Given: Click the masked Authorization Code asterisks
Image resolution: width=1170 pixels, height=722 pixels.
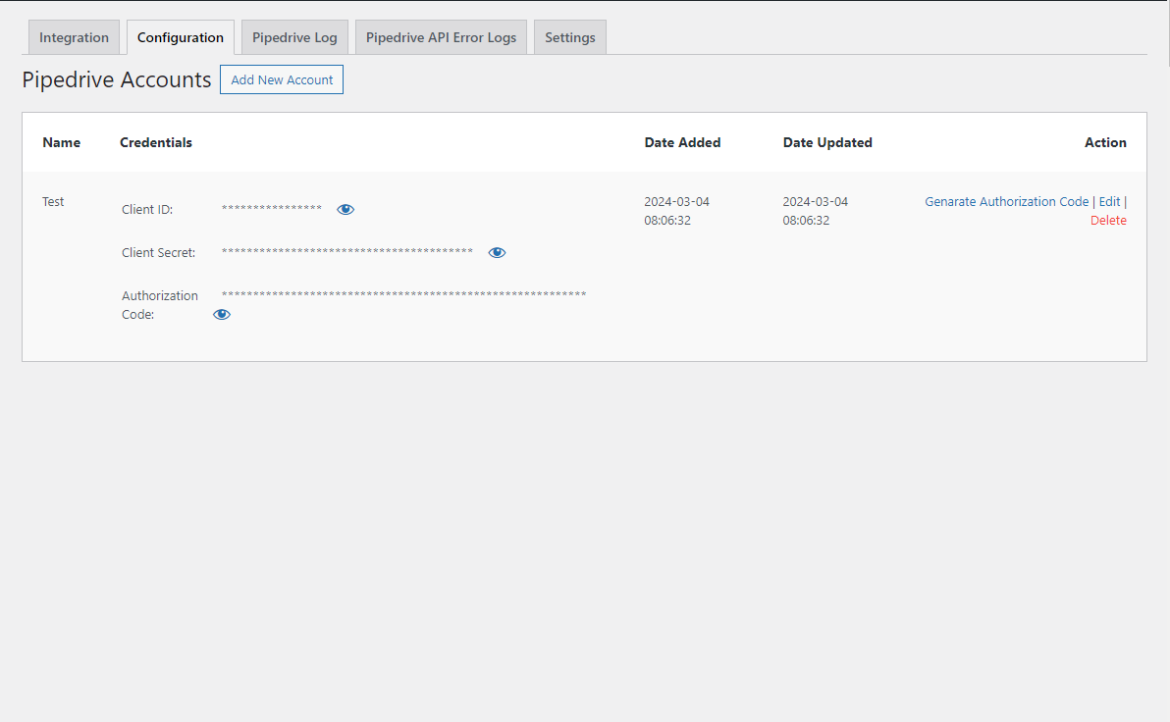Looking at the screenshot, I should coord(403,295).
